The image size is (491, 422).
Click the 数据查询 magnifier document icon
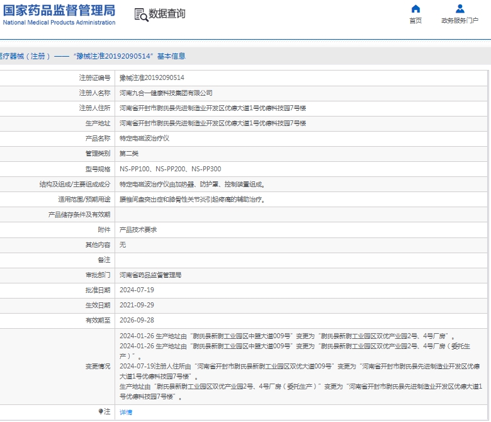click(x=141, y=14)
